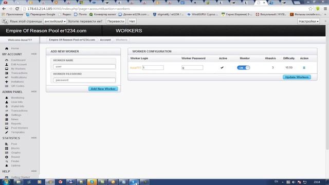Open Monitoring in Admin Panel
The image size is (329, 185).
coord(17,98)
